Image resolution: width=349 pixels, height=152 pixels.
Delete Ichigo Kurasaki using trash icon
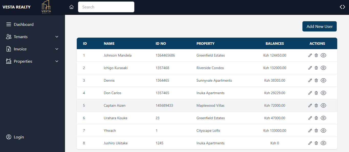pyautogui.click(x=316, y=68)
